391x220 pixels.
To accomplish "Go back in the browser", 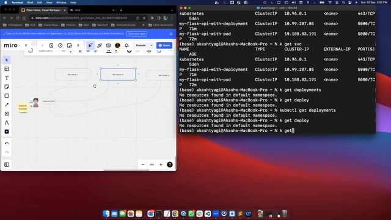I will [5, 18].
